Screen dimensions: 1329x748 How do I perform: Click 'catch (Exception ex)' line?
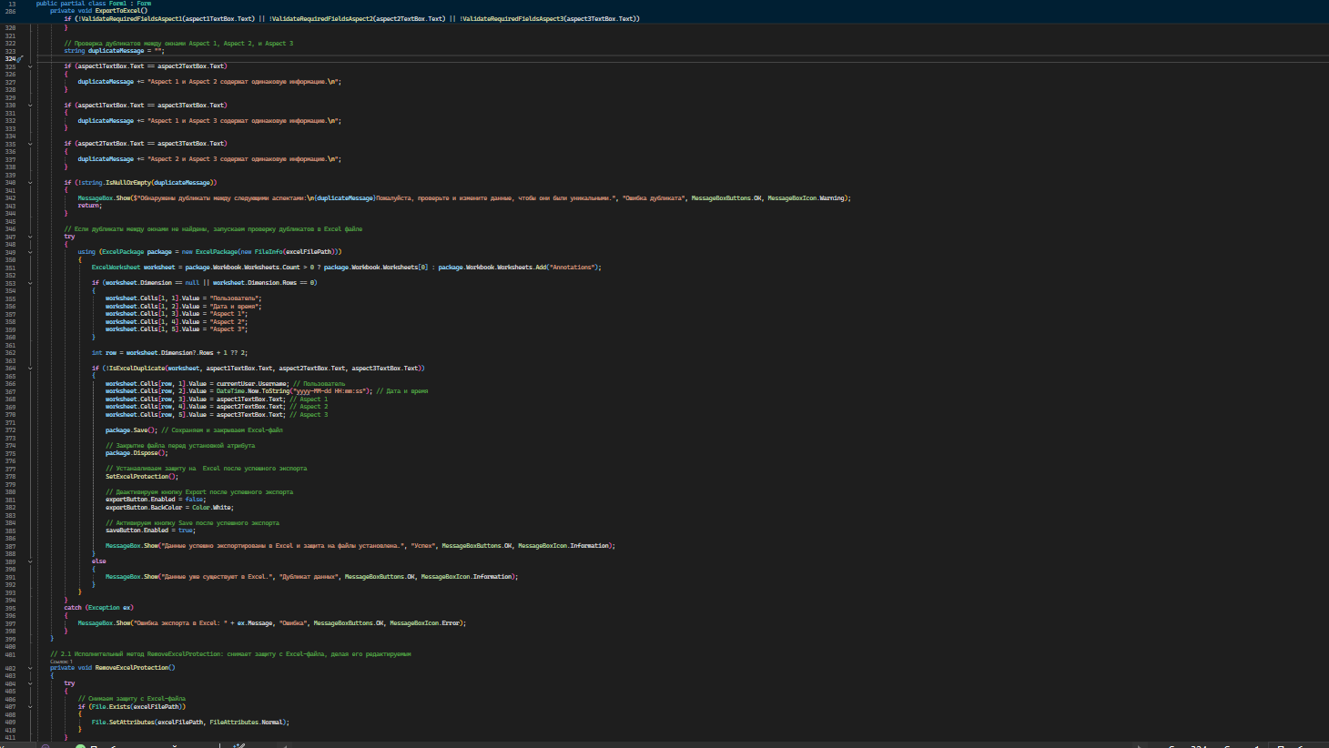[x=98, y=608]
